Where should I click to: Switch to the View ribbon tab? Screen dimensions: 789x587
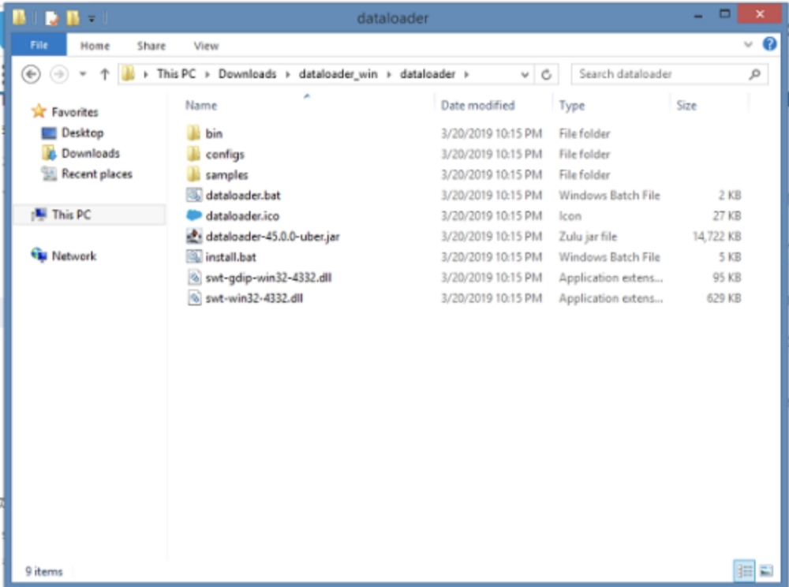(206, 46)
